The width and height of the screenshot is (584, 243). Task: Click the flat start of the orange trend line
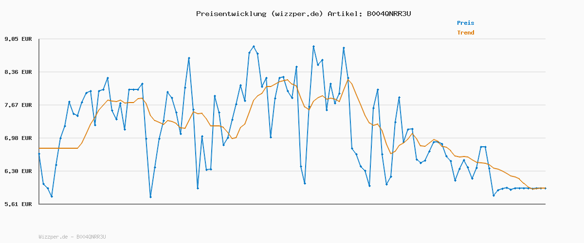coord(58,148)
